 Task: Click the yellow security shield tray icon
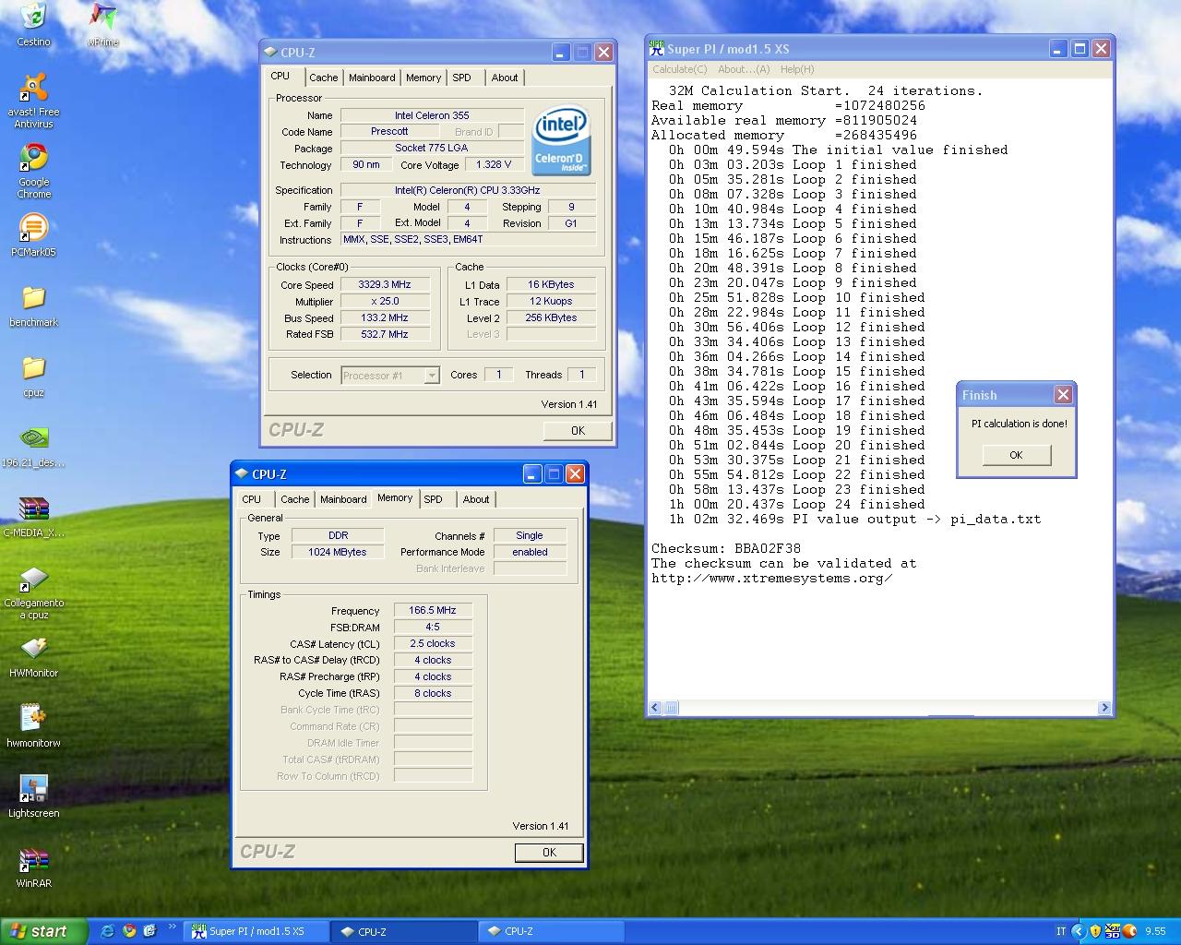1095,931
